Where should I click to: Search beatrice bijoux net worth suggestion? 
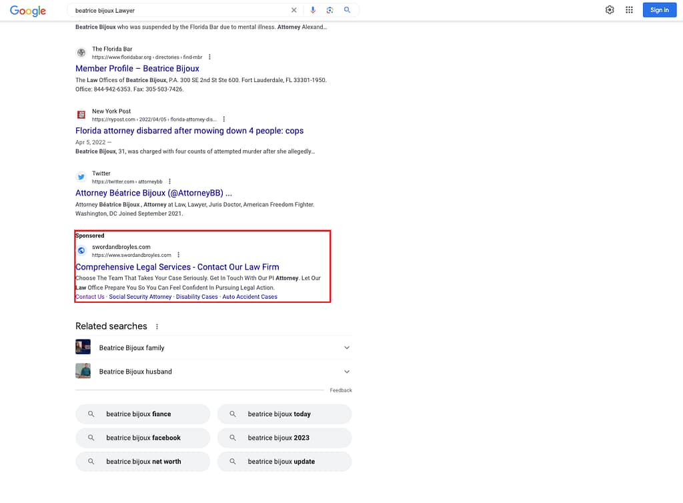pos(143,462)
